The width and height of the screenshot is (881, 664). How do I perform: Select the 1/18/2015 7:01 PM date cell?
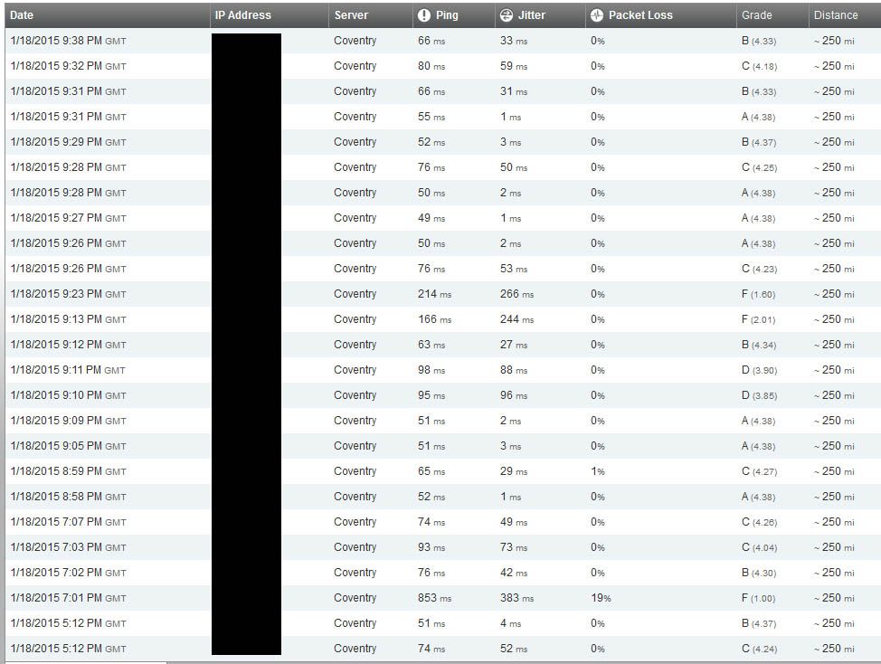pyautogui.click(x=68, y=598)
